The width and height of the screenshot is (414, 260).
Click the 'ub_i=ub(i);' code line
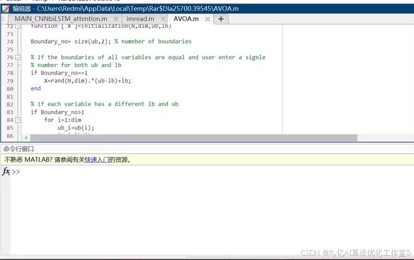pos(76,128)
